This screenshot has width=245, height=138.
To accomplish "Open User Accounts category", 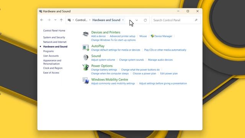I will click(x=51, y=56).
